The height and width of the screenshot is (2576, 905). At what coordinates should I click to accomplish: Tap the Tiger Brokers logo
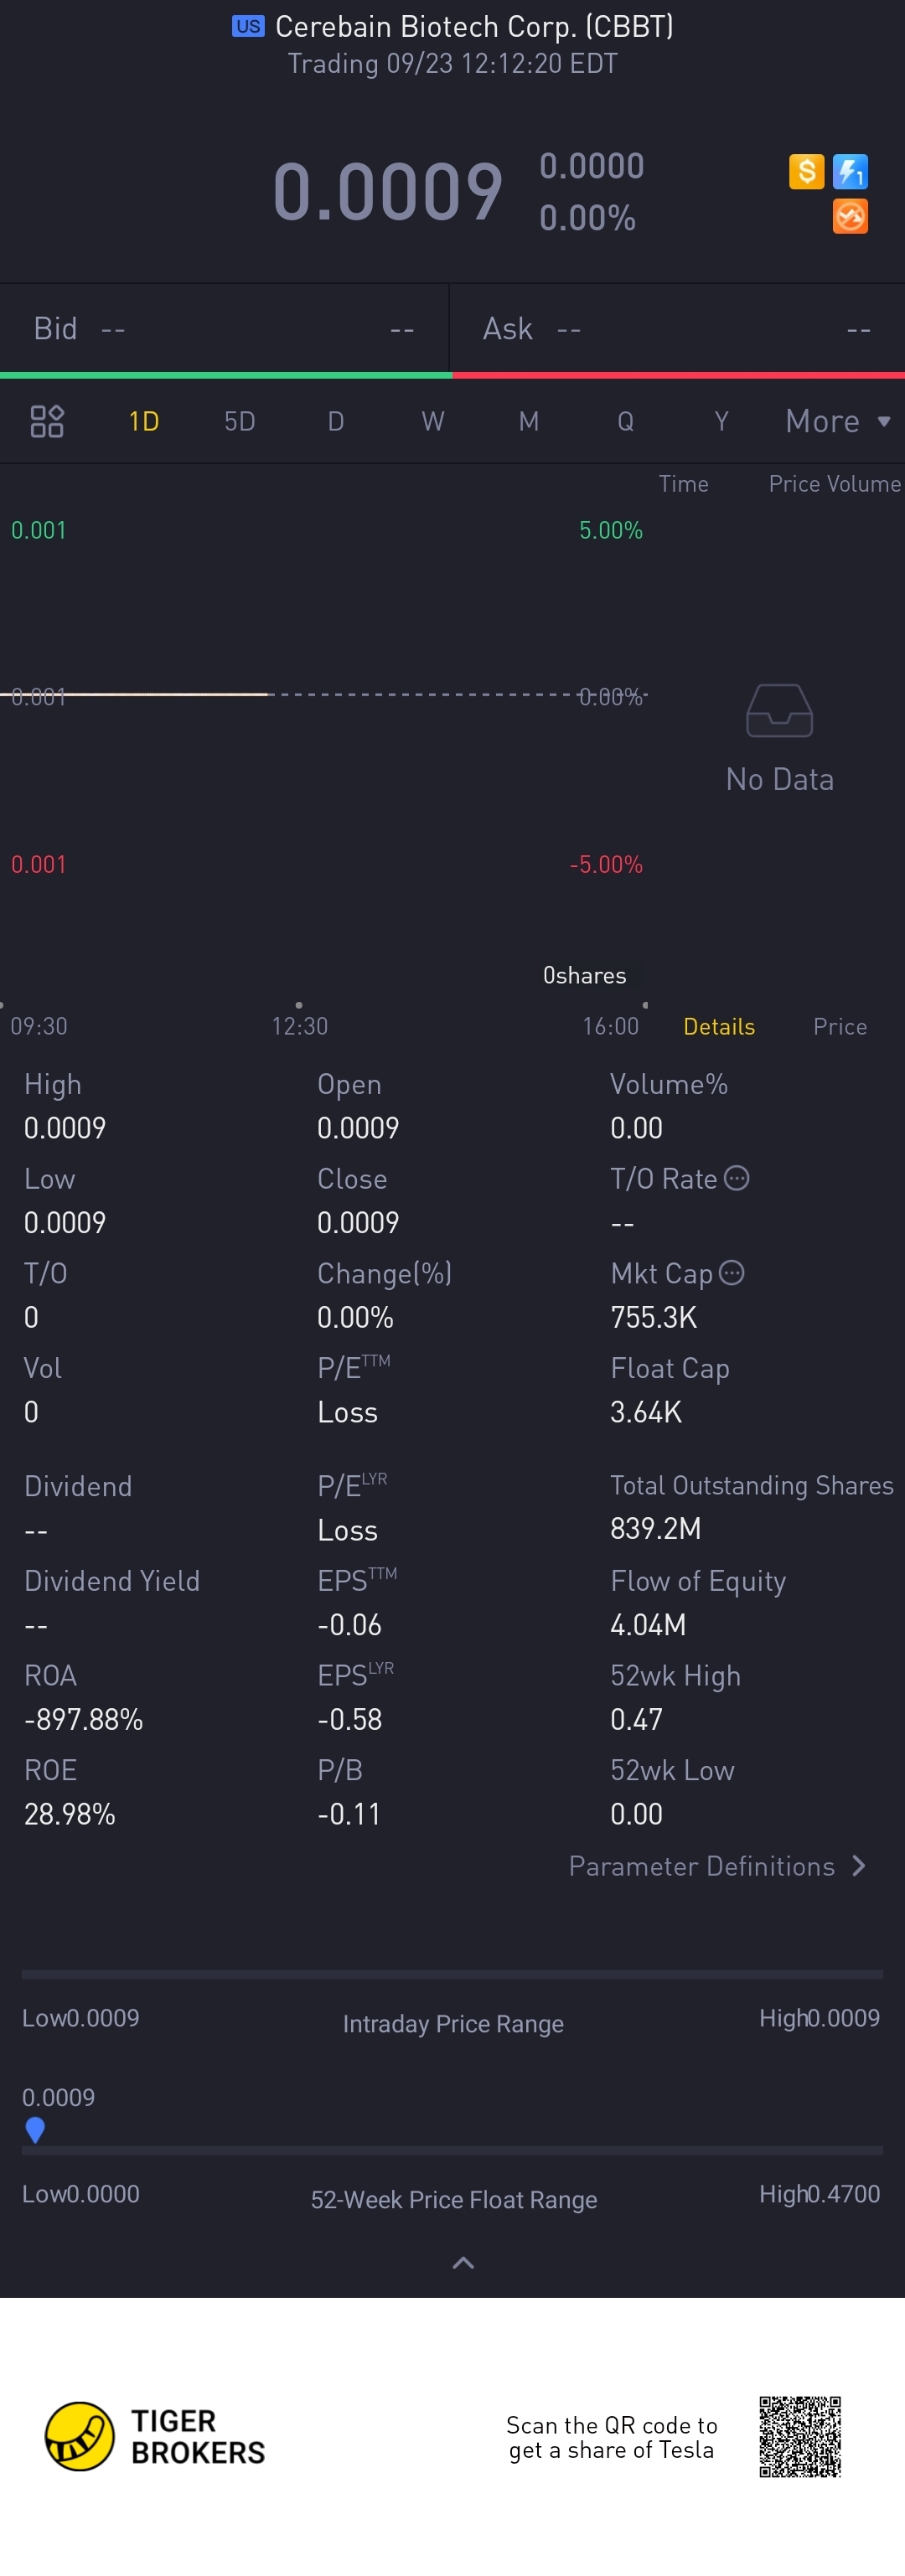[155, 2436]
